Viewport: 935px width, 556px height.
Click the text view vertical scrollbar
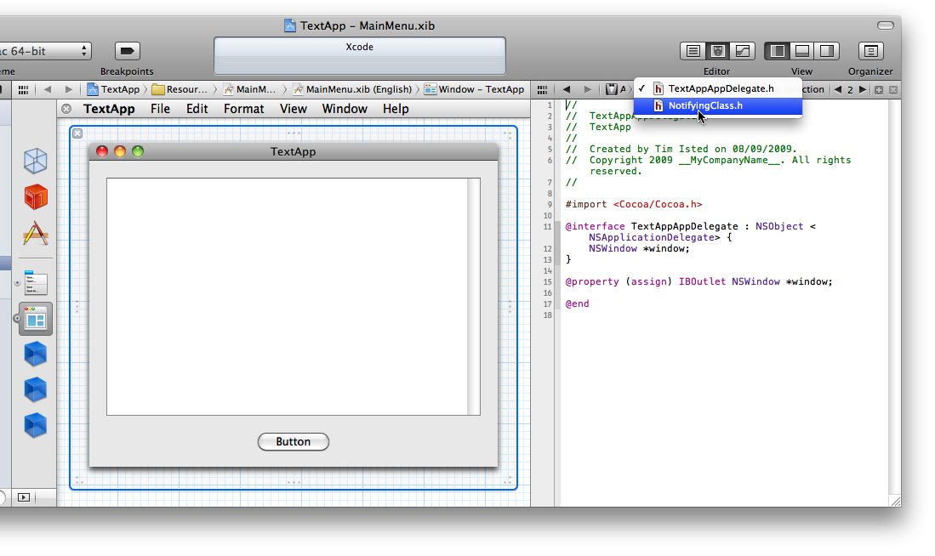pyautogui.click(x=474, y=296)
